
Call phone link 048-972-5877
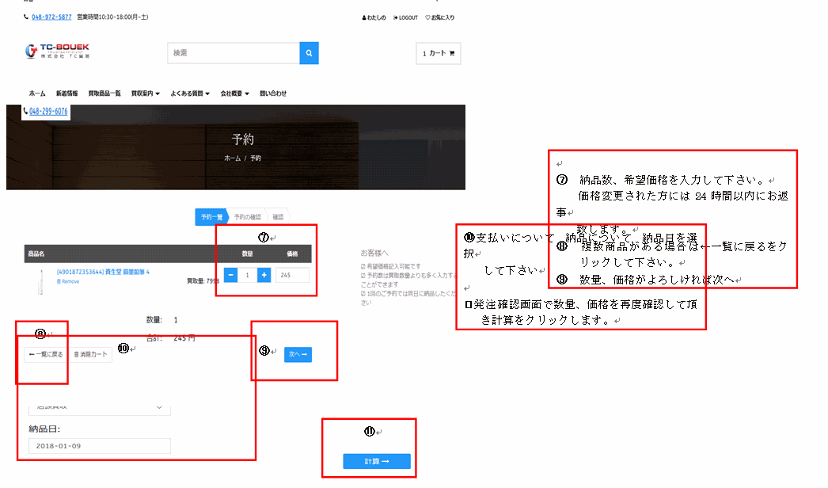(51, 17)
